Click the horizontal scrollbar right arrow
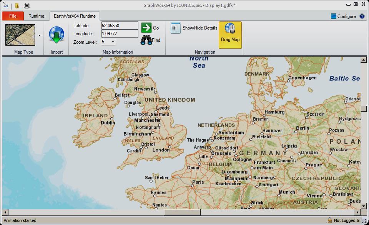Image resolution: width=369 pixels, height=225 pixels. coord(358,212)
